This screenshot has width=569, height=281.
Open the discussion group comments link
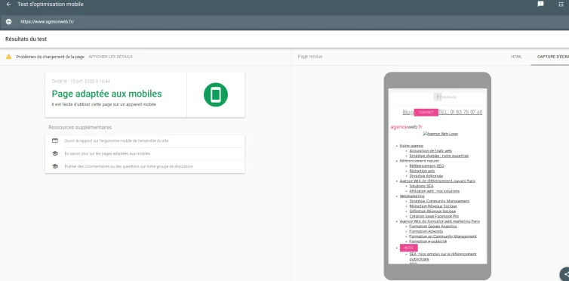(129, 167)
